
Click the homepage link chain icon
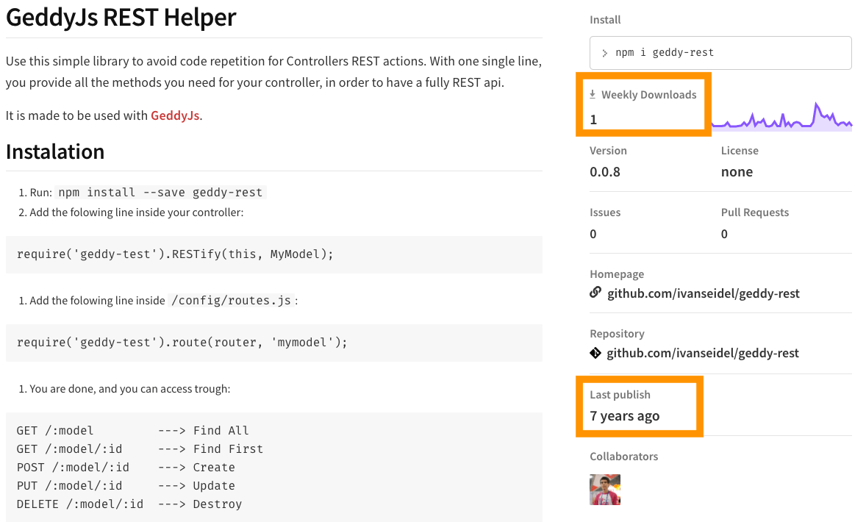595,292
